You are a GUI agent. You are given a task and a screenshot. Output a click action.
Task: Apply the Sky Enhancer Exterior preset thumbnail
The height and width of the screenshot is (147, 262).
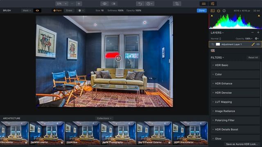pos(154,133)
